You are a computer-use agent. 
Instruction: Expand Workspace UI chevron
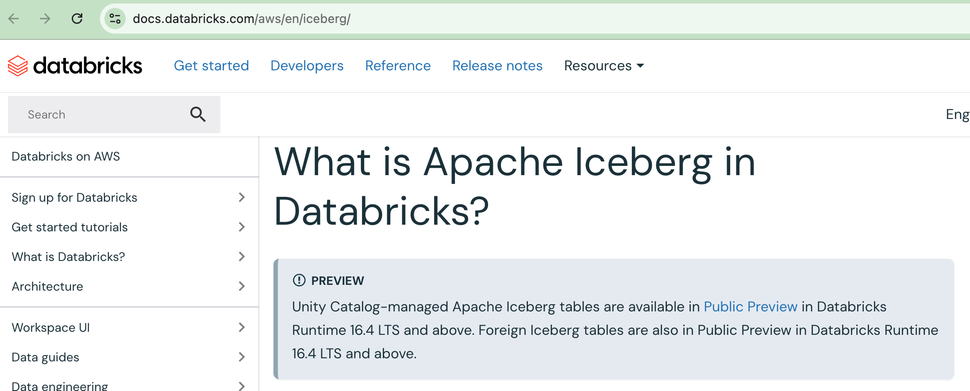click(242, 327)
